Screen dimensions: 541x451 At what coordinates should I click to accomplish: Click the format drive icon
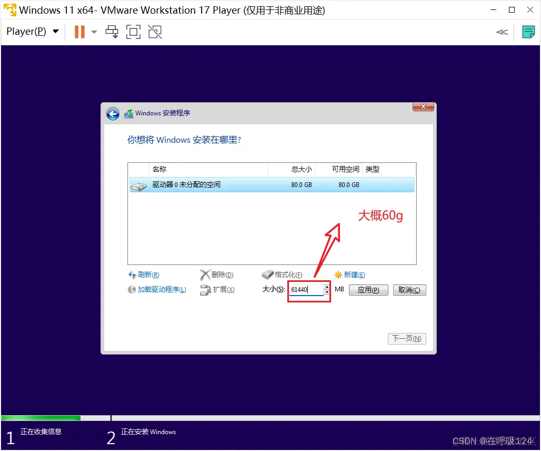point(267,275)
